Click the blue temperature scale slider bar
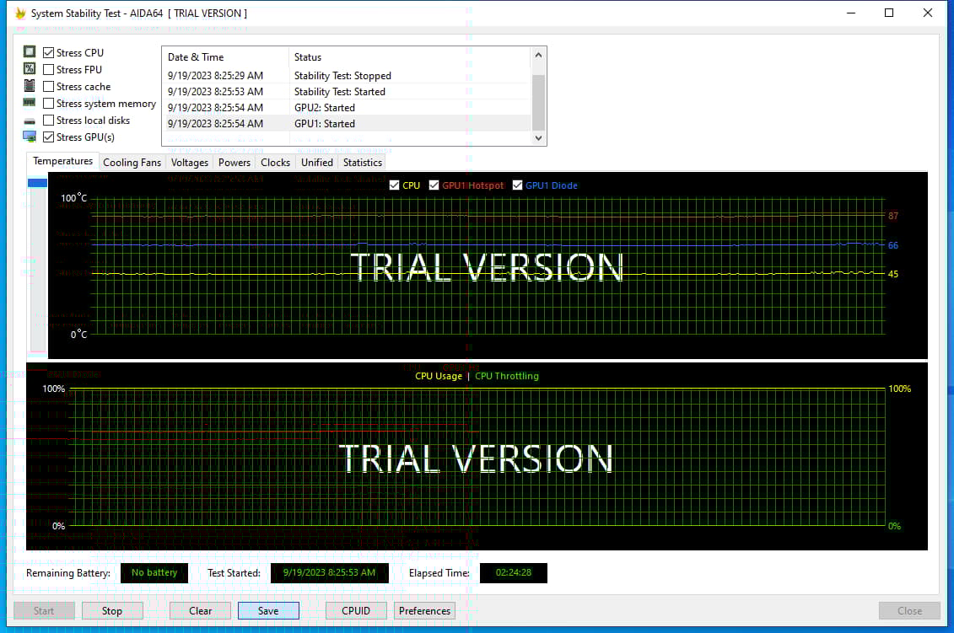 point(38,183)
